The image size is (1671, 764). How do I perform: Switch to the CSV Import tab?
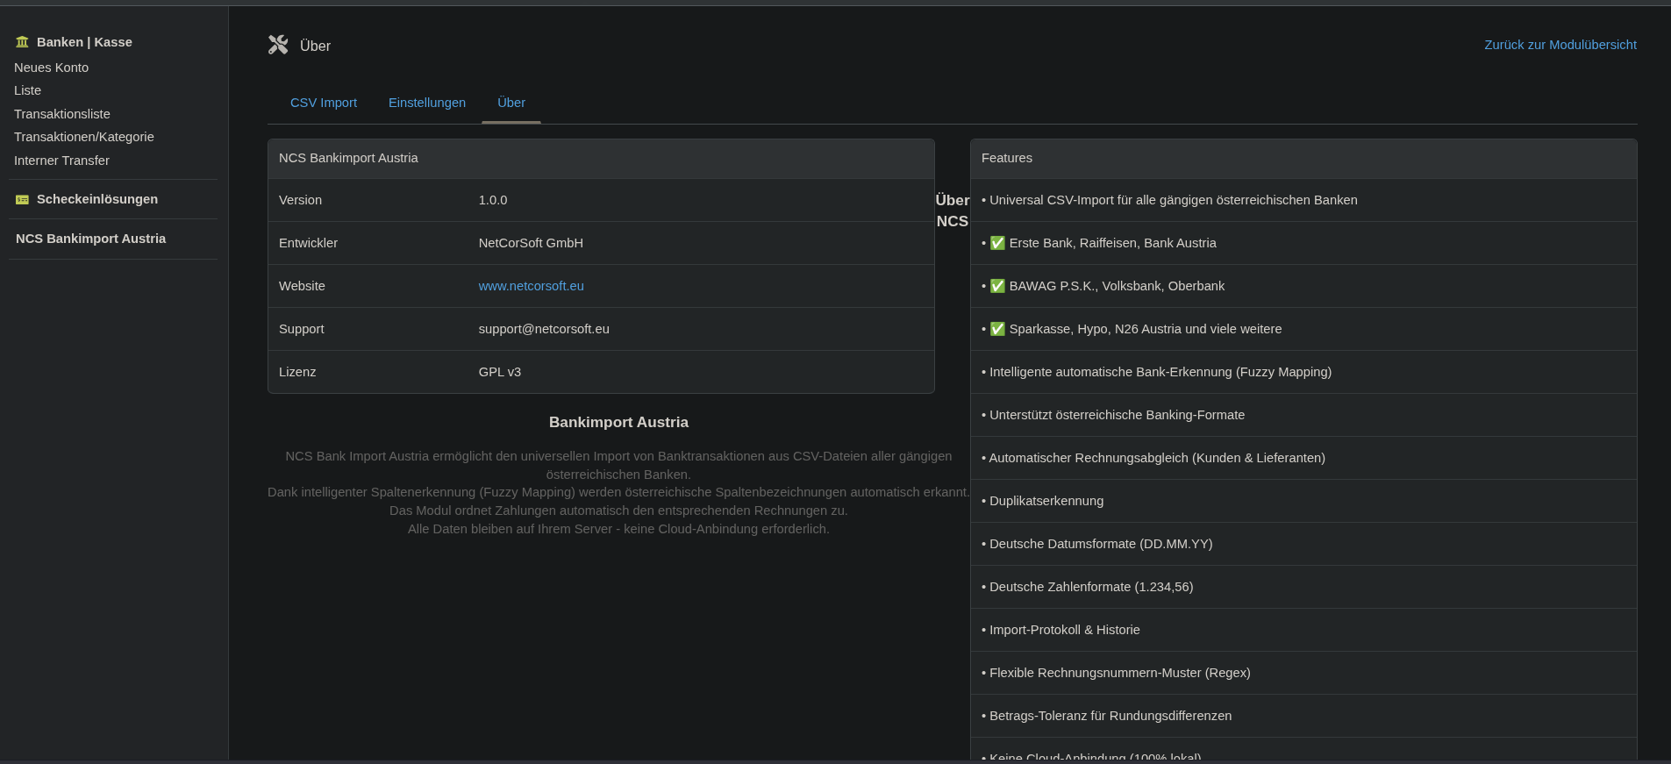click(324, 103)
